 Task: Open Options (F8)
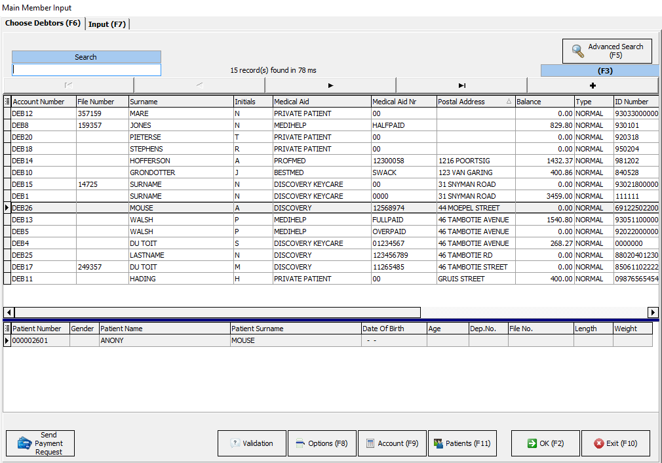pos(321,443)
